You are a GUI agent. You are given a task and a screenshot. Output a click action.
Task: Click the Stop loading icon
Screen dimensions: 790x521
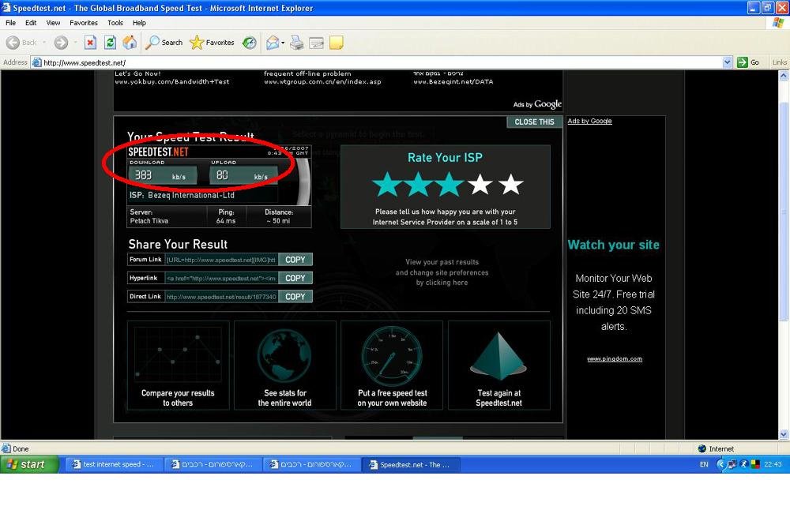[x=90, y=43]
